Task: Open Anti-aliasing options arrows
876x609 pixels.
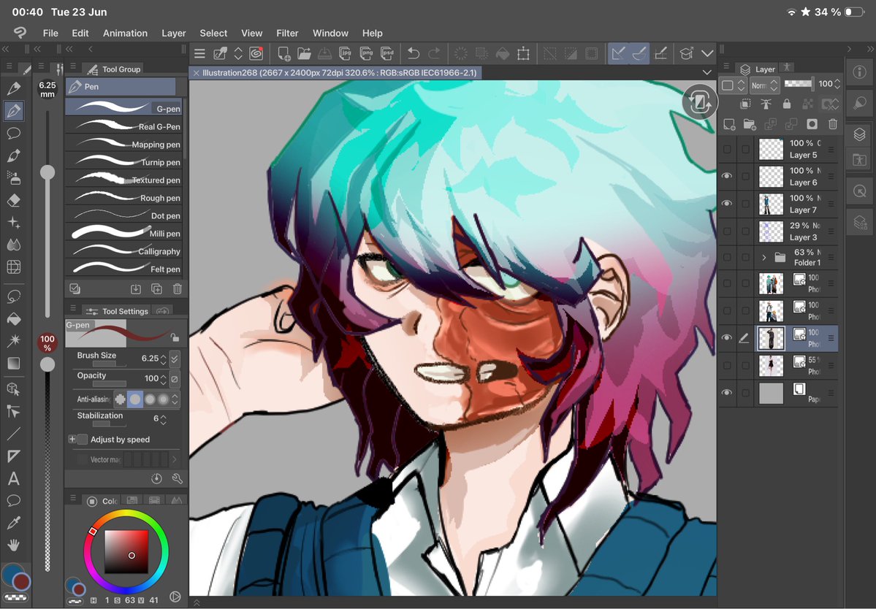Action: point(175,399)
